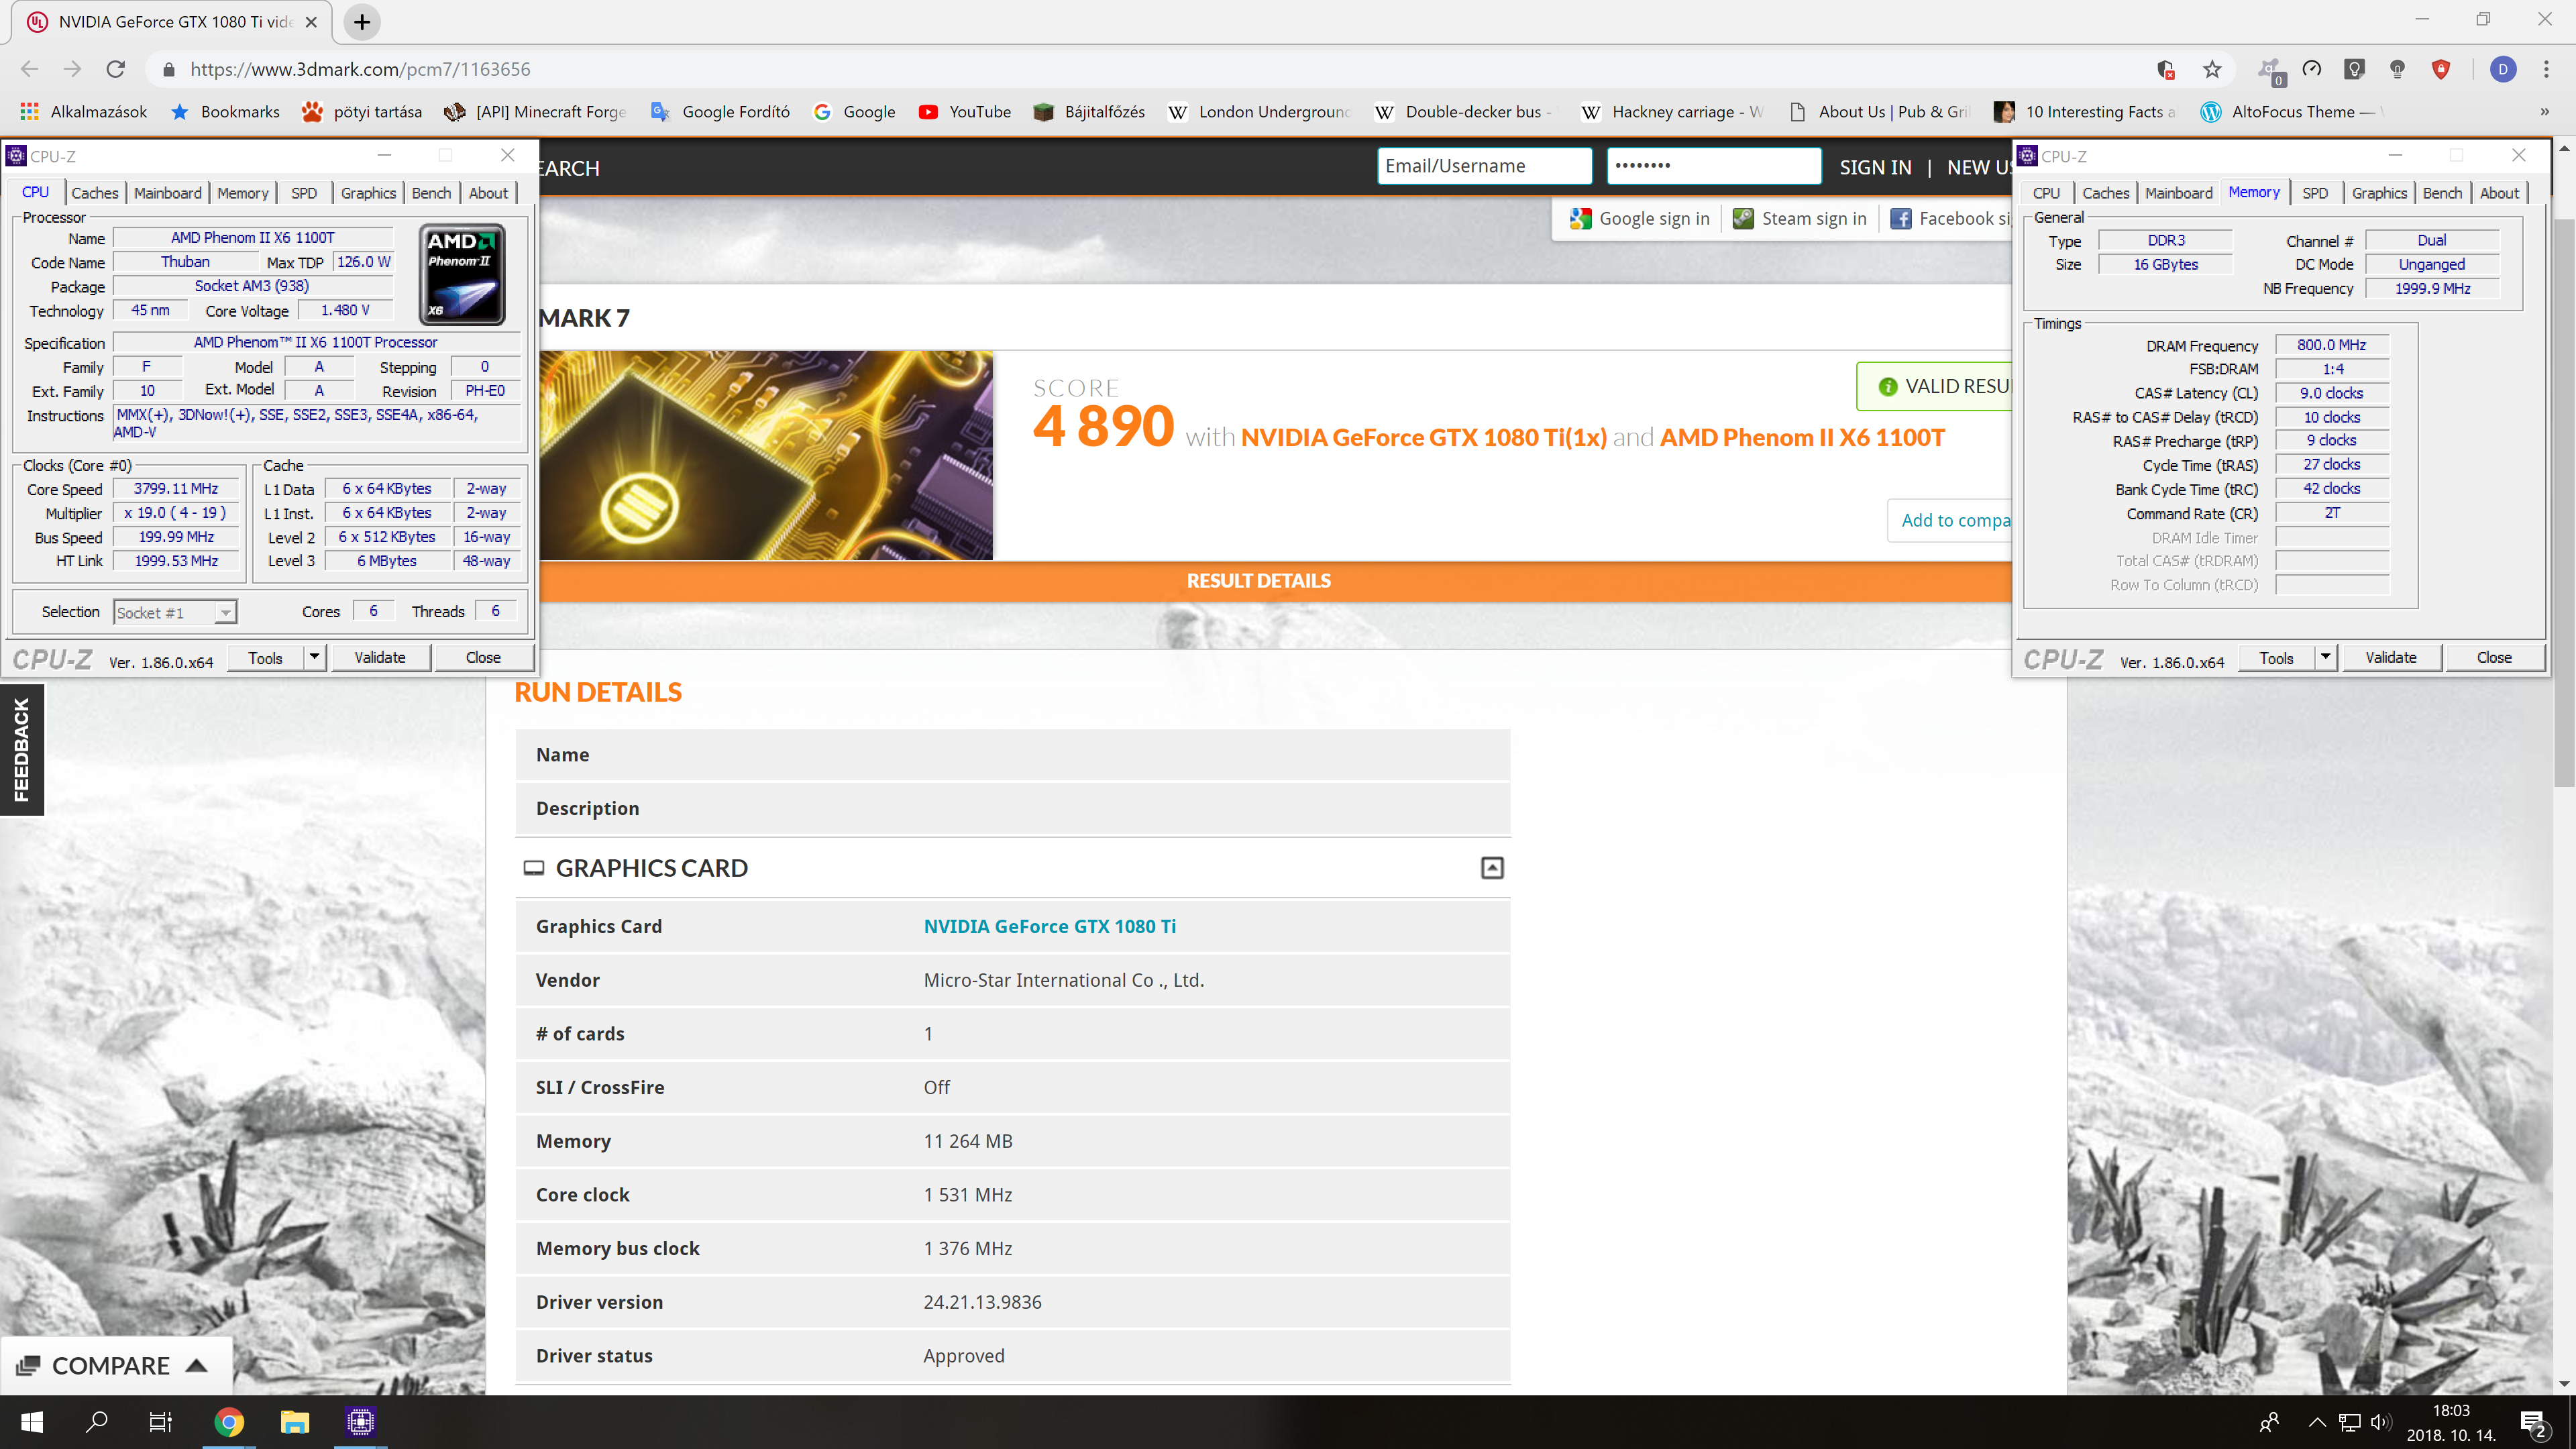Go back with the browser back arrow
Viewport: 2576px width, 1449px height.
pyautogui.click(x=29, y=69)
